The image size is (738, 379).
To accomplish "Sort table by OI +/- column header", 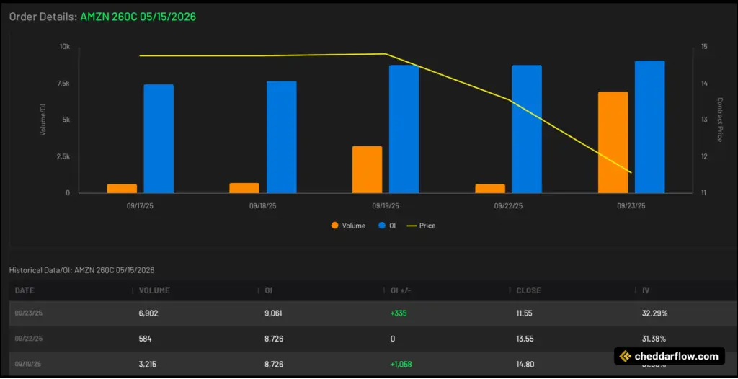I will point(401,290).
